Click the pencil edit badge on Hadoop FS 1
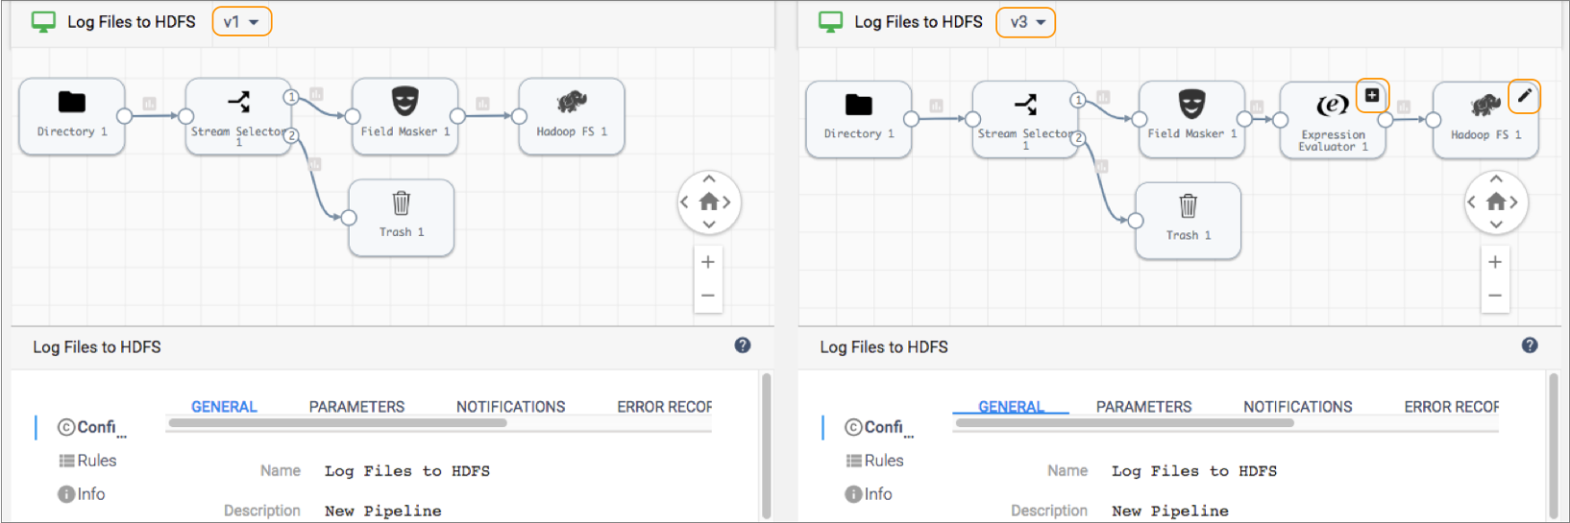 [x=1524, y=96]
